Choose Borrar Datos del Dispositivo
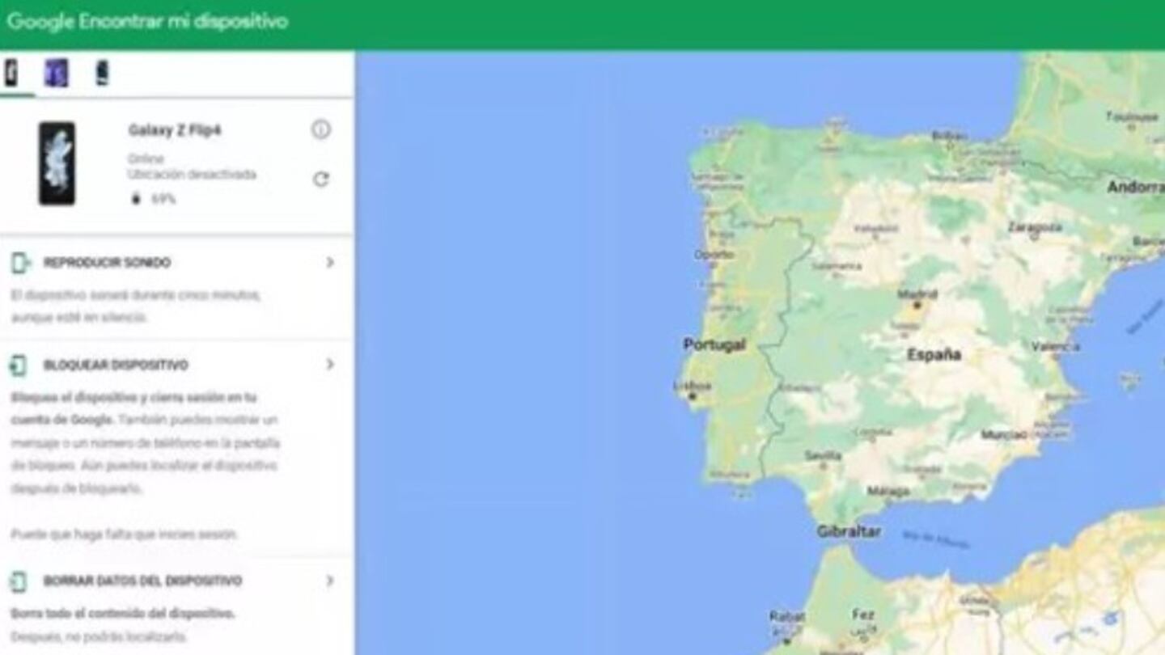1165x655 pixels. pos(142,581)
